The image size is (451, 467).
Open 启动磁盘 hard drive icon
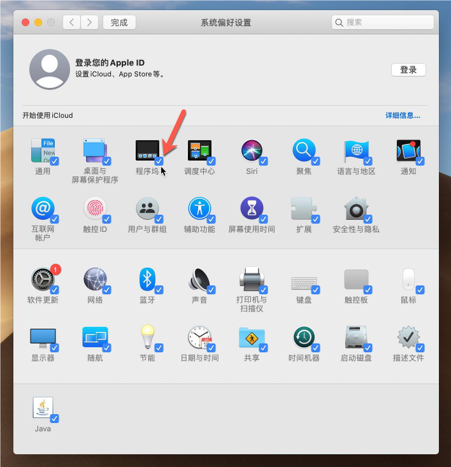click(x=356, y=337)
